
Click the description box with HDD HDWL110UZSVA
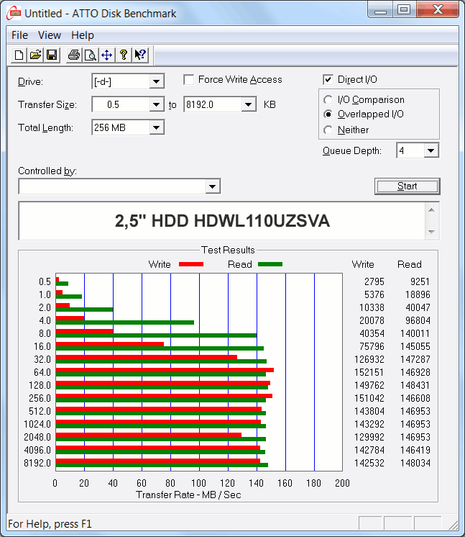[x=222, y=221]
